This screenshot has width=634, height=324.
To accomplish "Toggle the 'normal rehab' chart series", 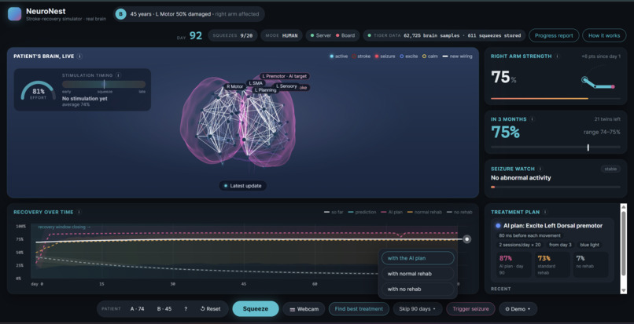I will 424,212.
